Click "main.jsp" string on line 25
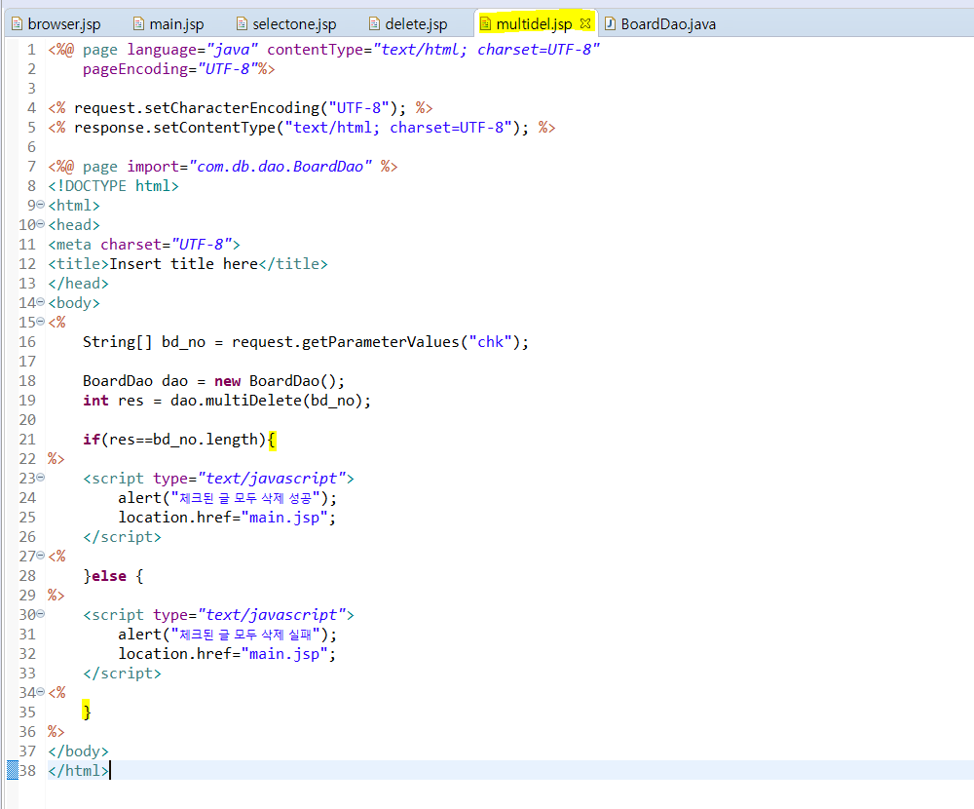This screenshot has width=974, height=809. (x=283, y=518)
